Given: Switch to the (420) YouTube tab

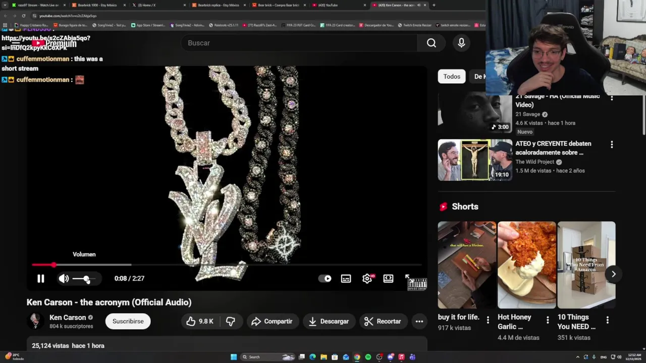Looking at the screenshot, I should point(338,5).
